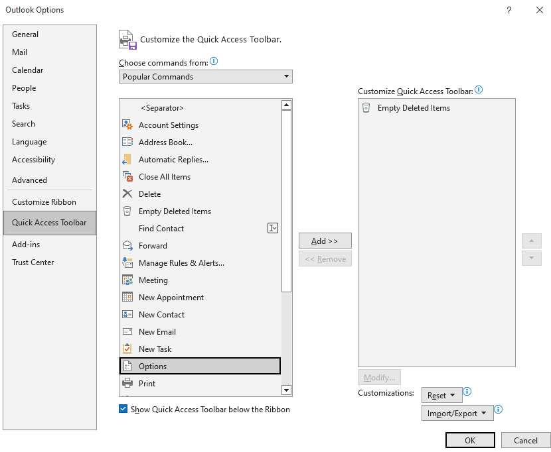
Task: Click the Find Contact text-box indicator icon
Action: (273, 228)
